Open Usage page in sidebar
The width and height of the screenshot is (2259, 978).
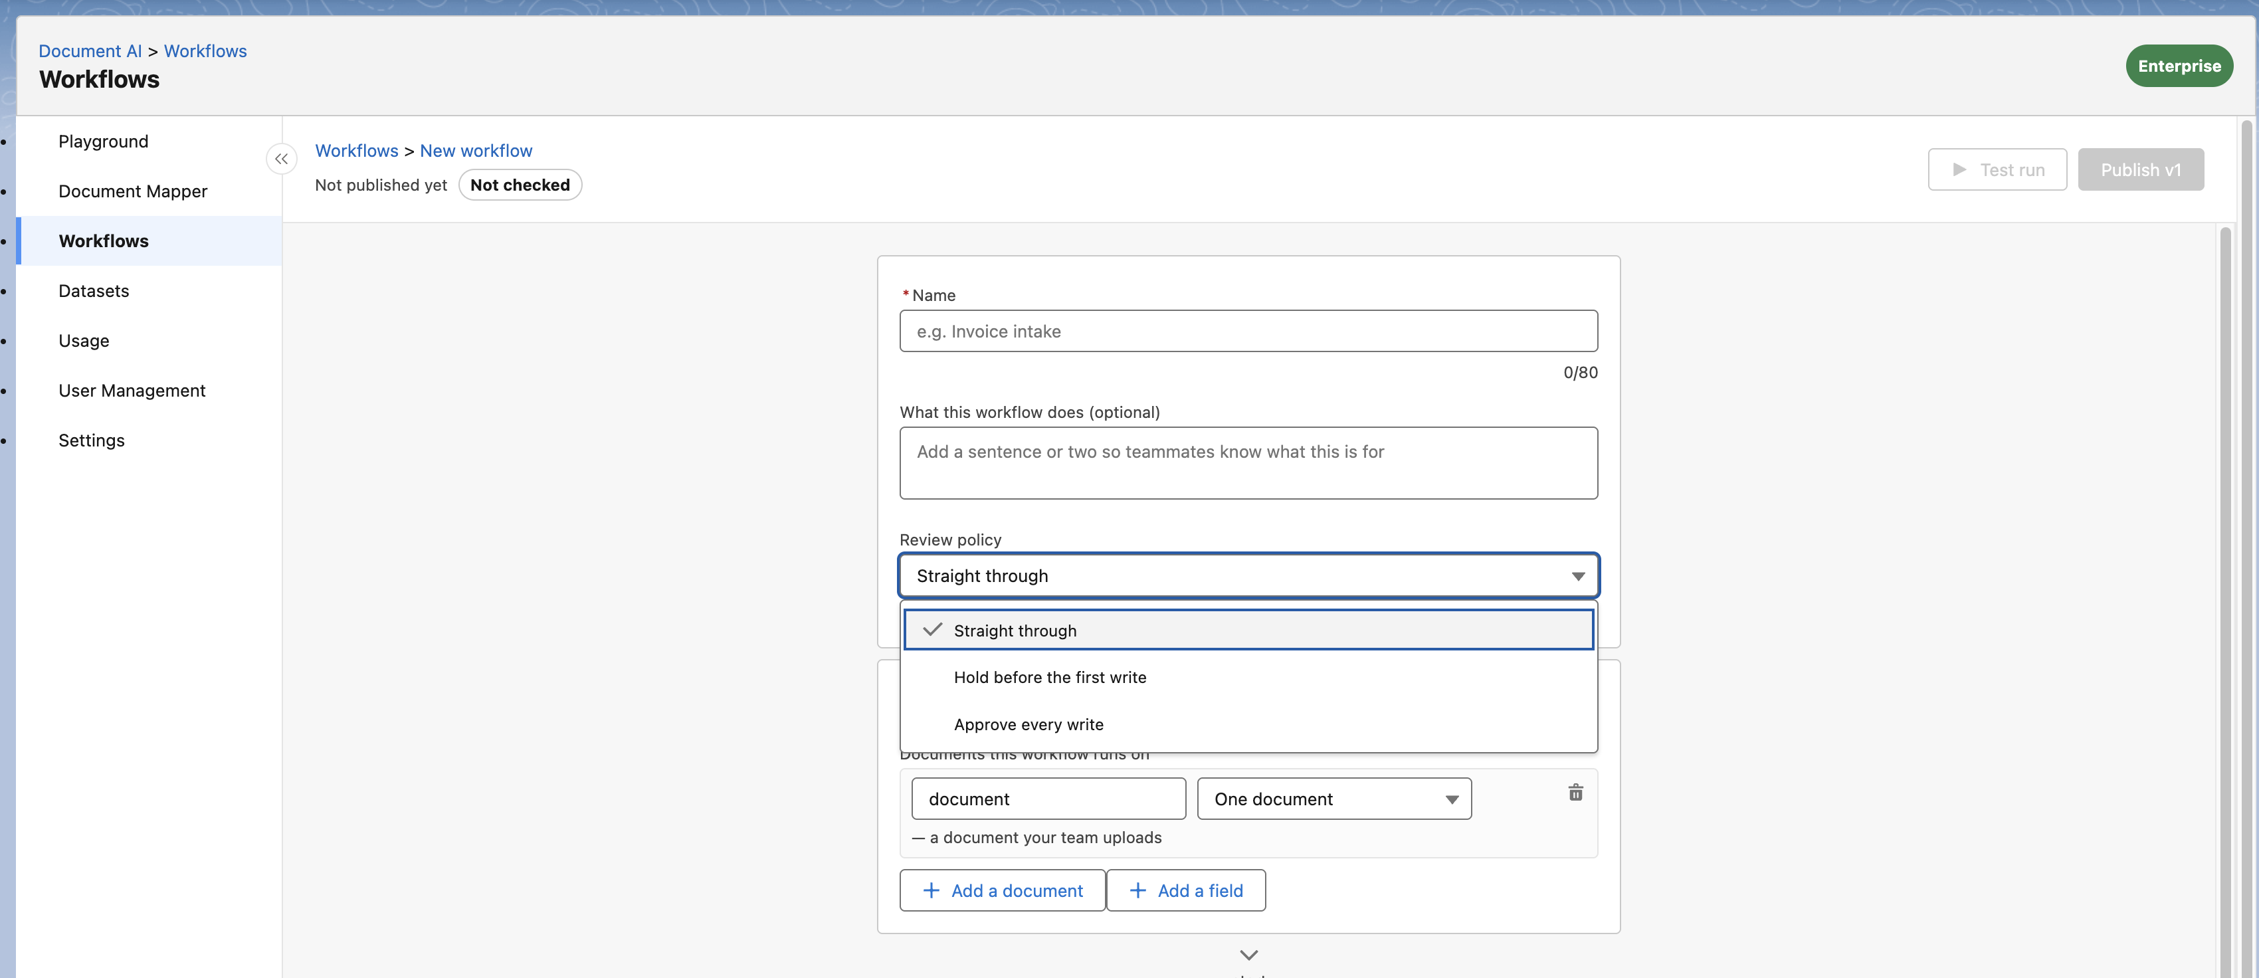pos(84,342)
